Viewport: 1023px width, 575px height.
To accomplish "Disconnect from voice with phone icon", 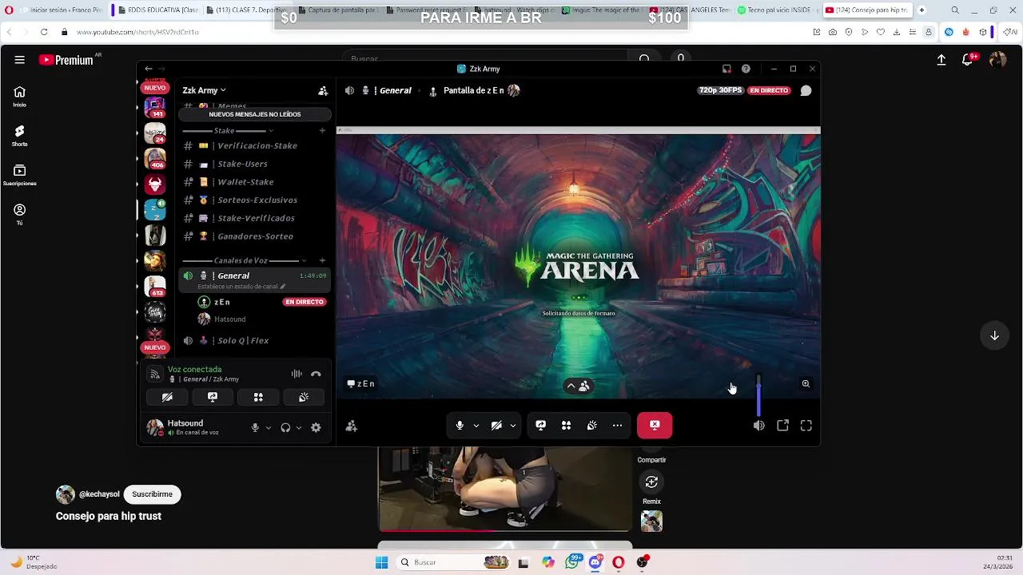I will pos(316,374).
